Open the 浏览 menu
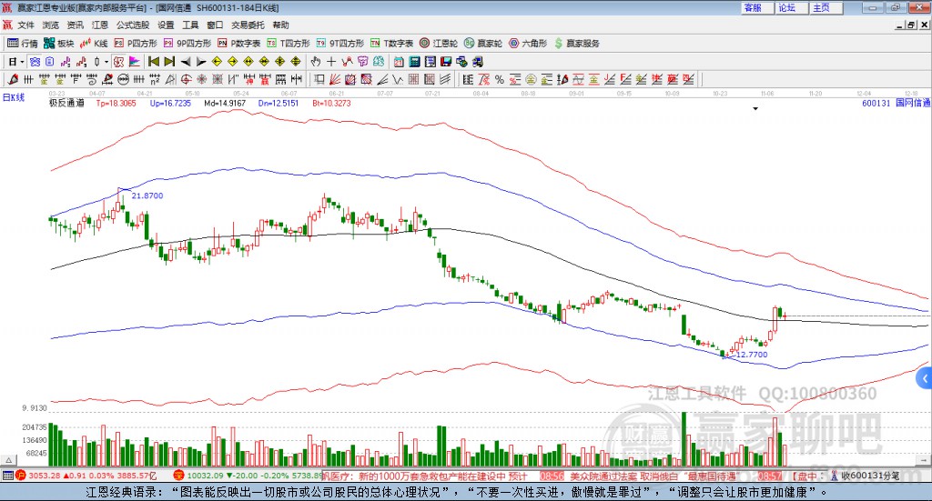 tap(51, 25)
